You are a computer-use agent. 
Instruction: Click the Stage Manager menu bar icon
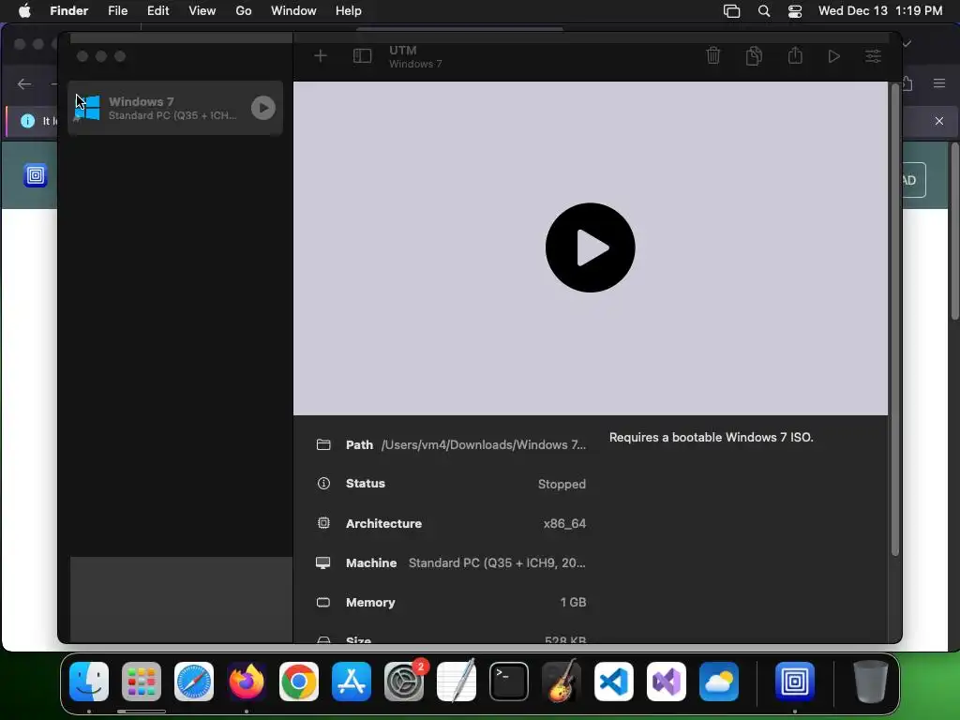tap(731, 11)
